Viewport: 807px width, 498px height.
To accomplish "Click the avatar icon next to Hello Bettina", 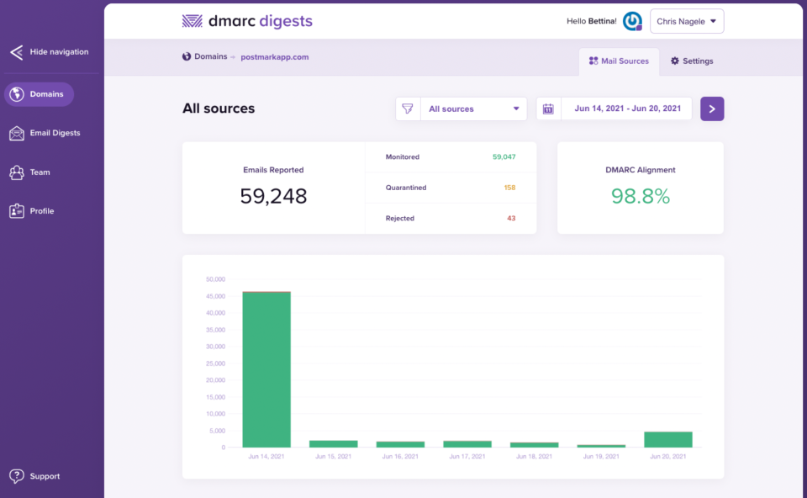I will pos(632,21).
